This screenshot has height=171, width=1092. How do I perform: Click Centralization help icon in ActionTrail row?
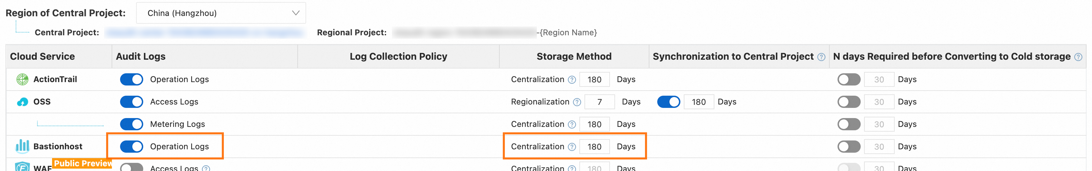[572, 80]
